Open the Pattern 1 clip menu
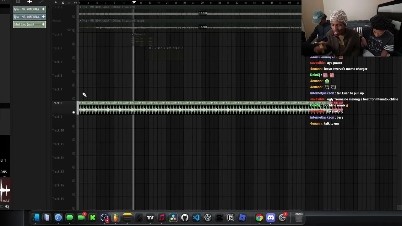 pos(133,34)
